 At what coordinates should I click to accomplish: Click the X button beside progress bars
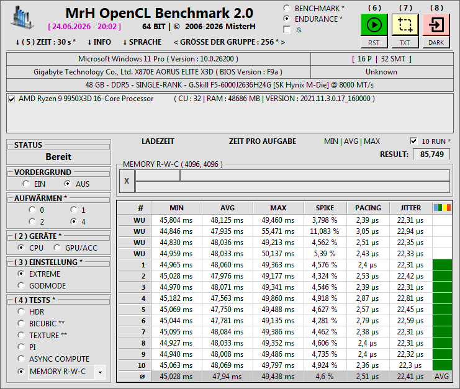tap(127, 181)
